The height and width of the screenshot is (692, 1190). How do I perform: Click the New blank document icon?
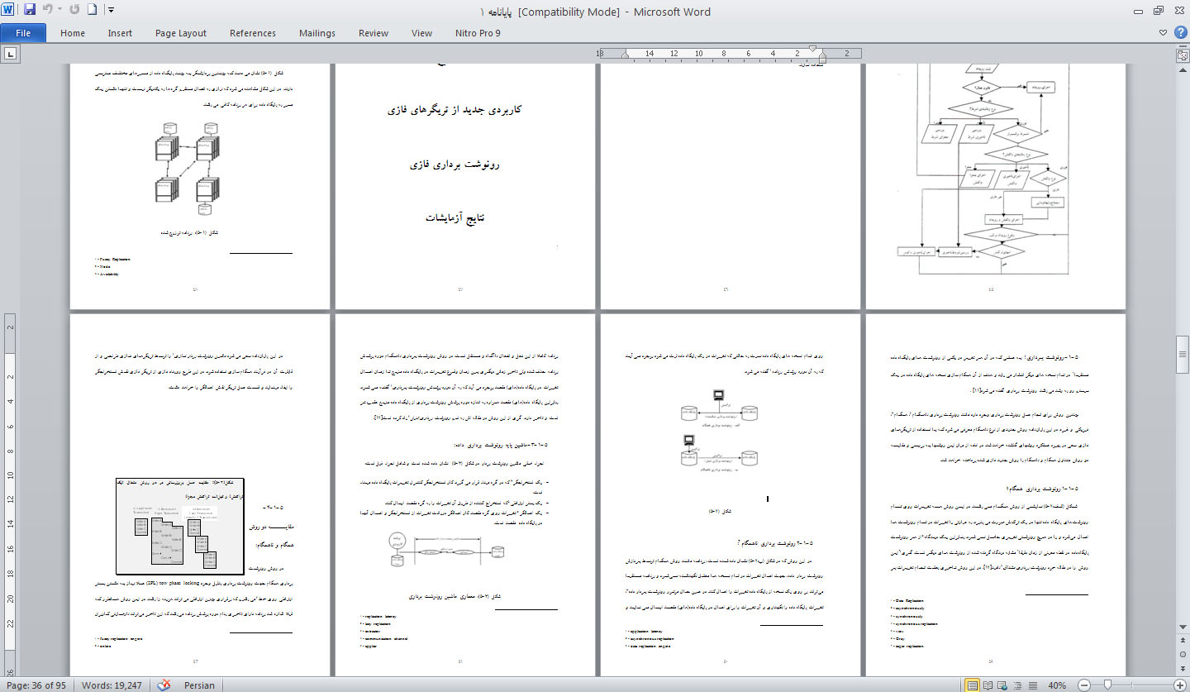(92, 11)
